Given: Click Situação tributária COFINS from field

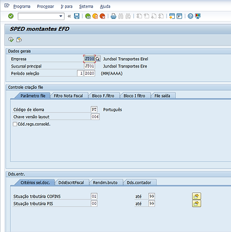Looking at the screenshot, I should [94, 196].
